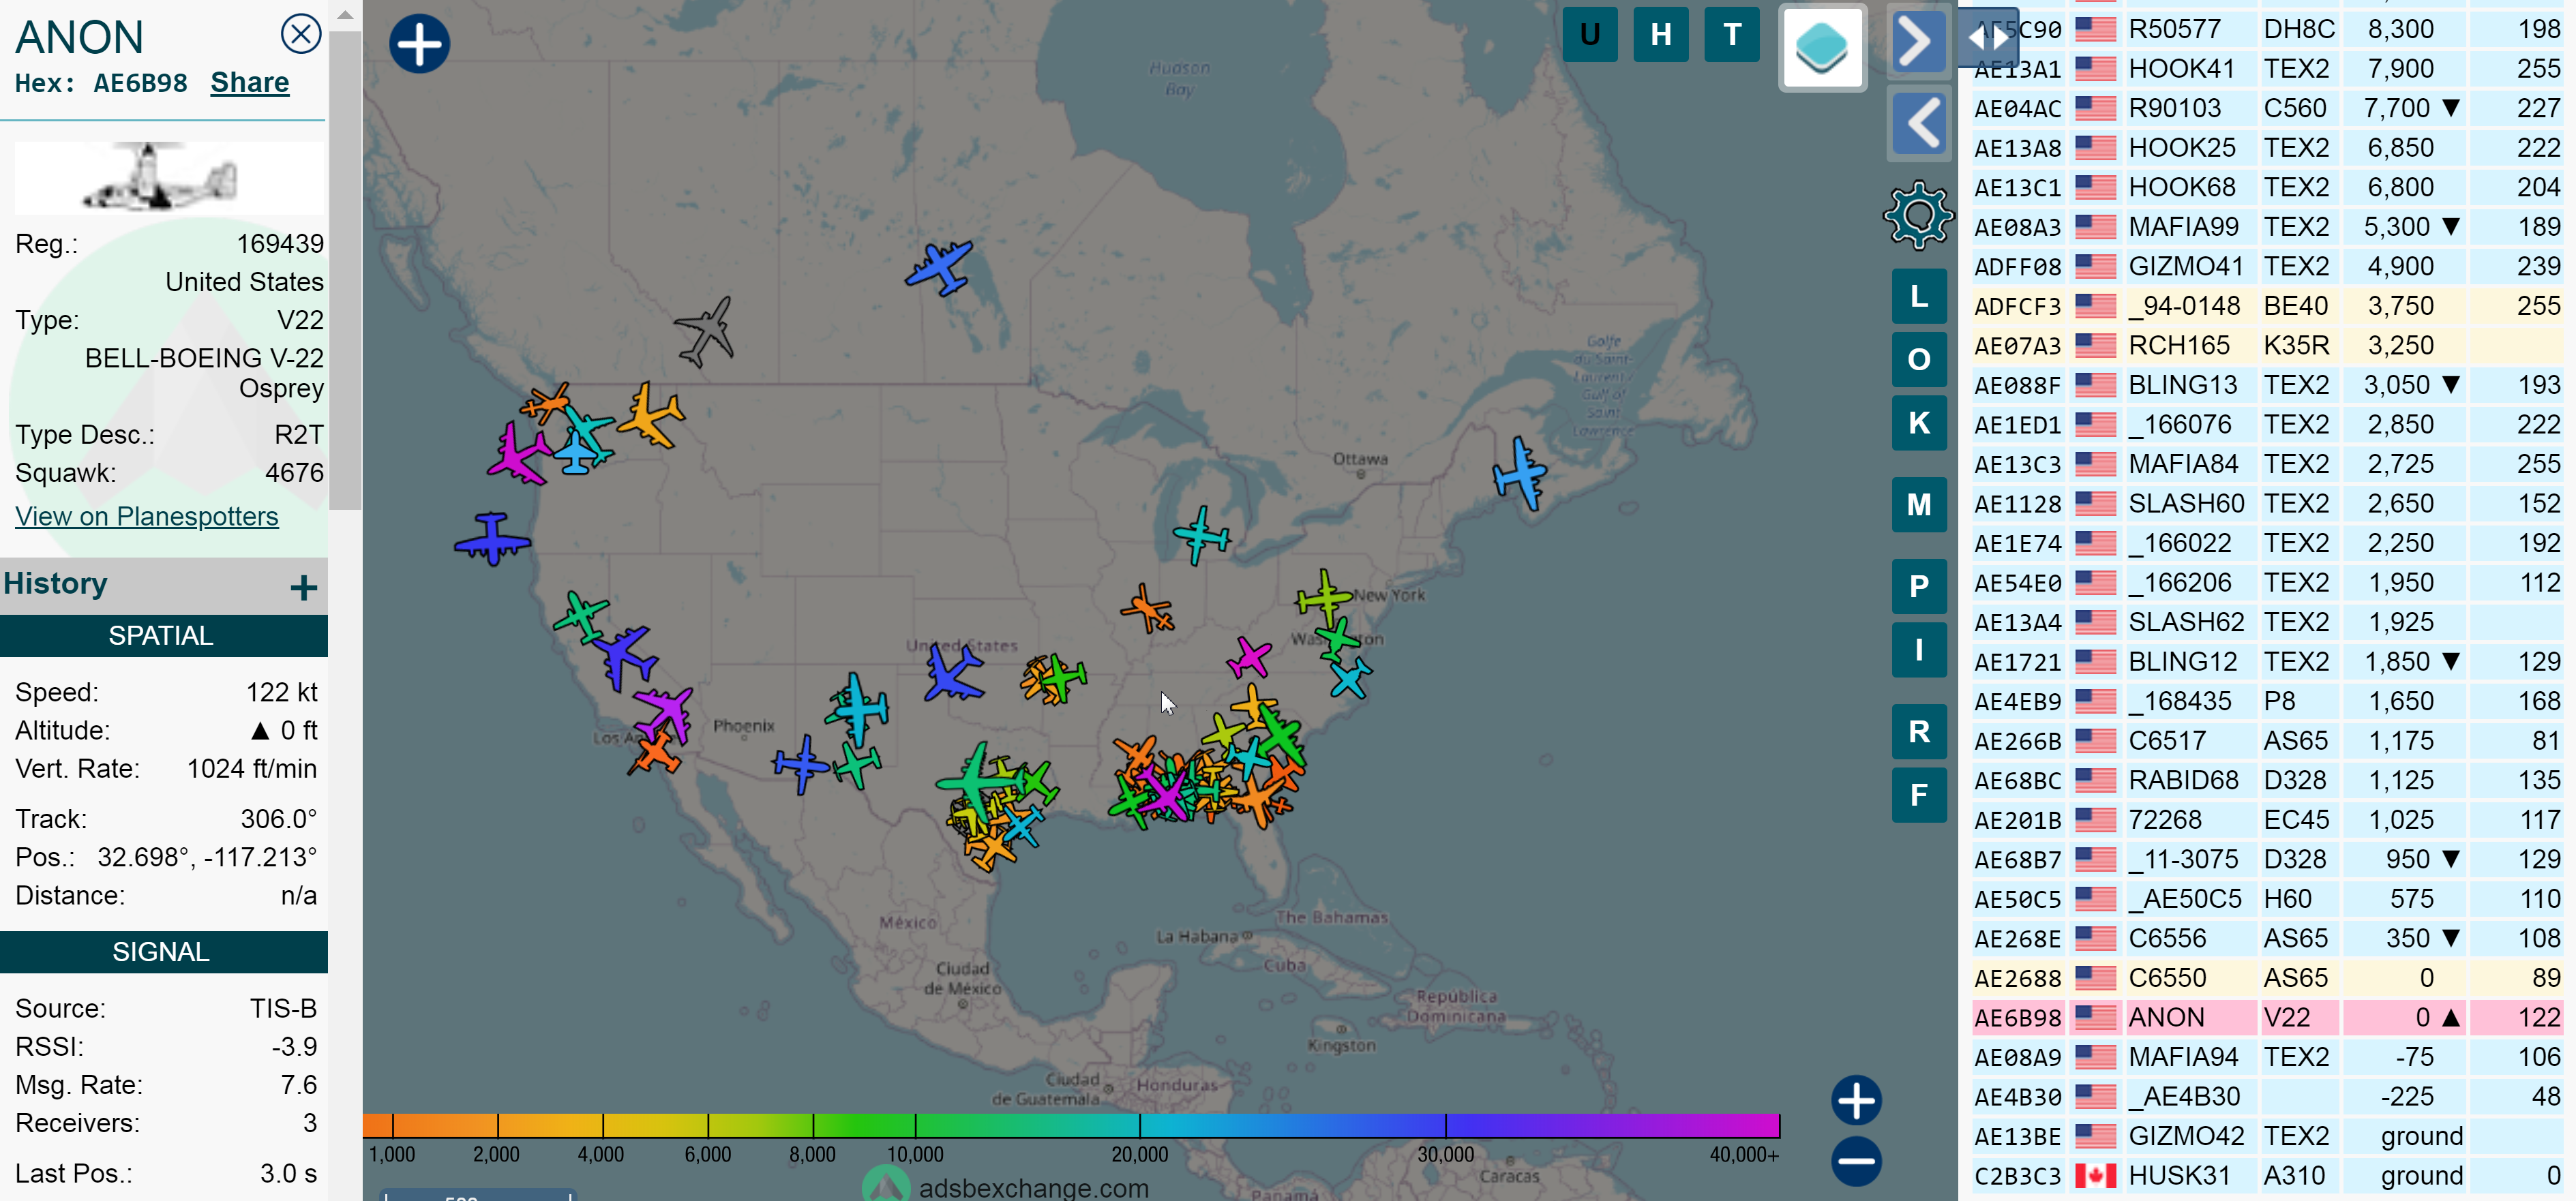
Task: Toggle the H map button
Action: coord(1660,35)
